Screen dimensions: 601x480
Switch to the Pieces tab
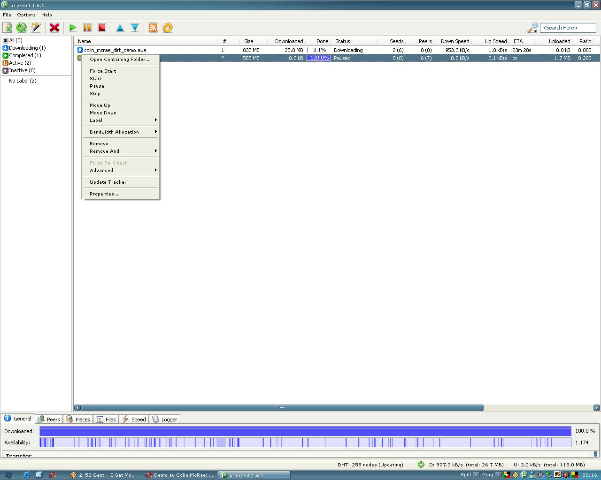pyautogui.click(x=78, y=419)
